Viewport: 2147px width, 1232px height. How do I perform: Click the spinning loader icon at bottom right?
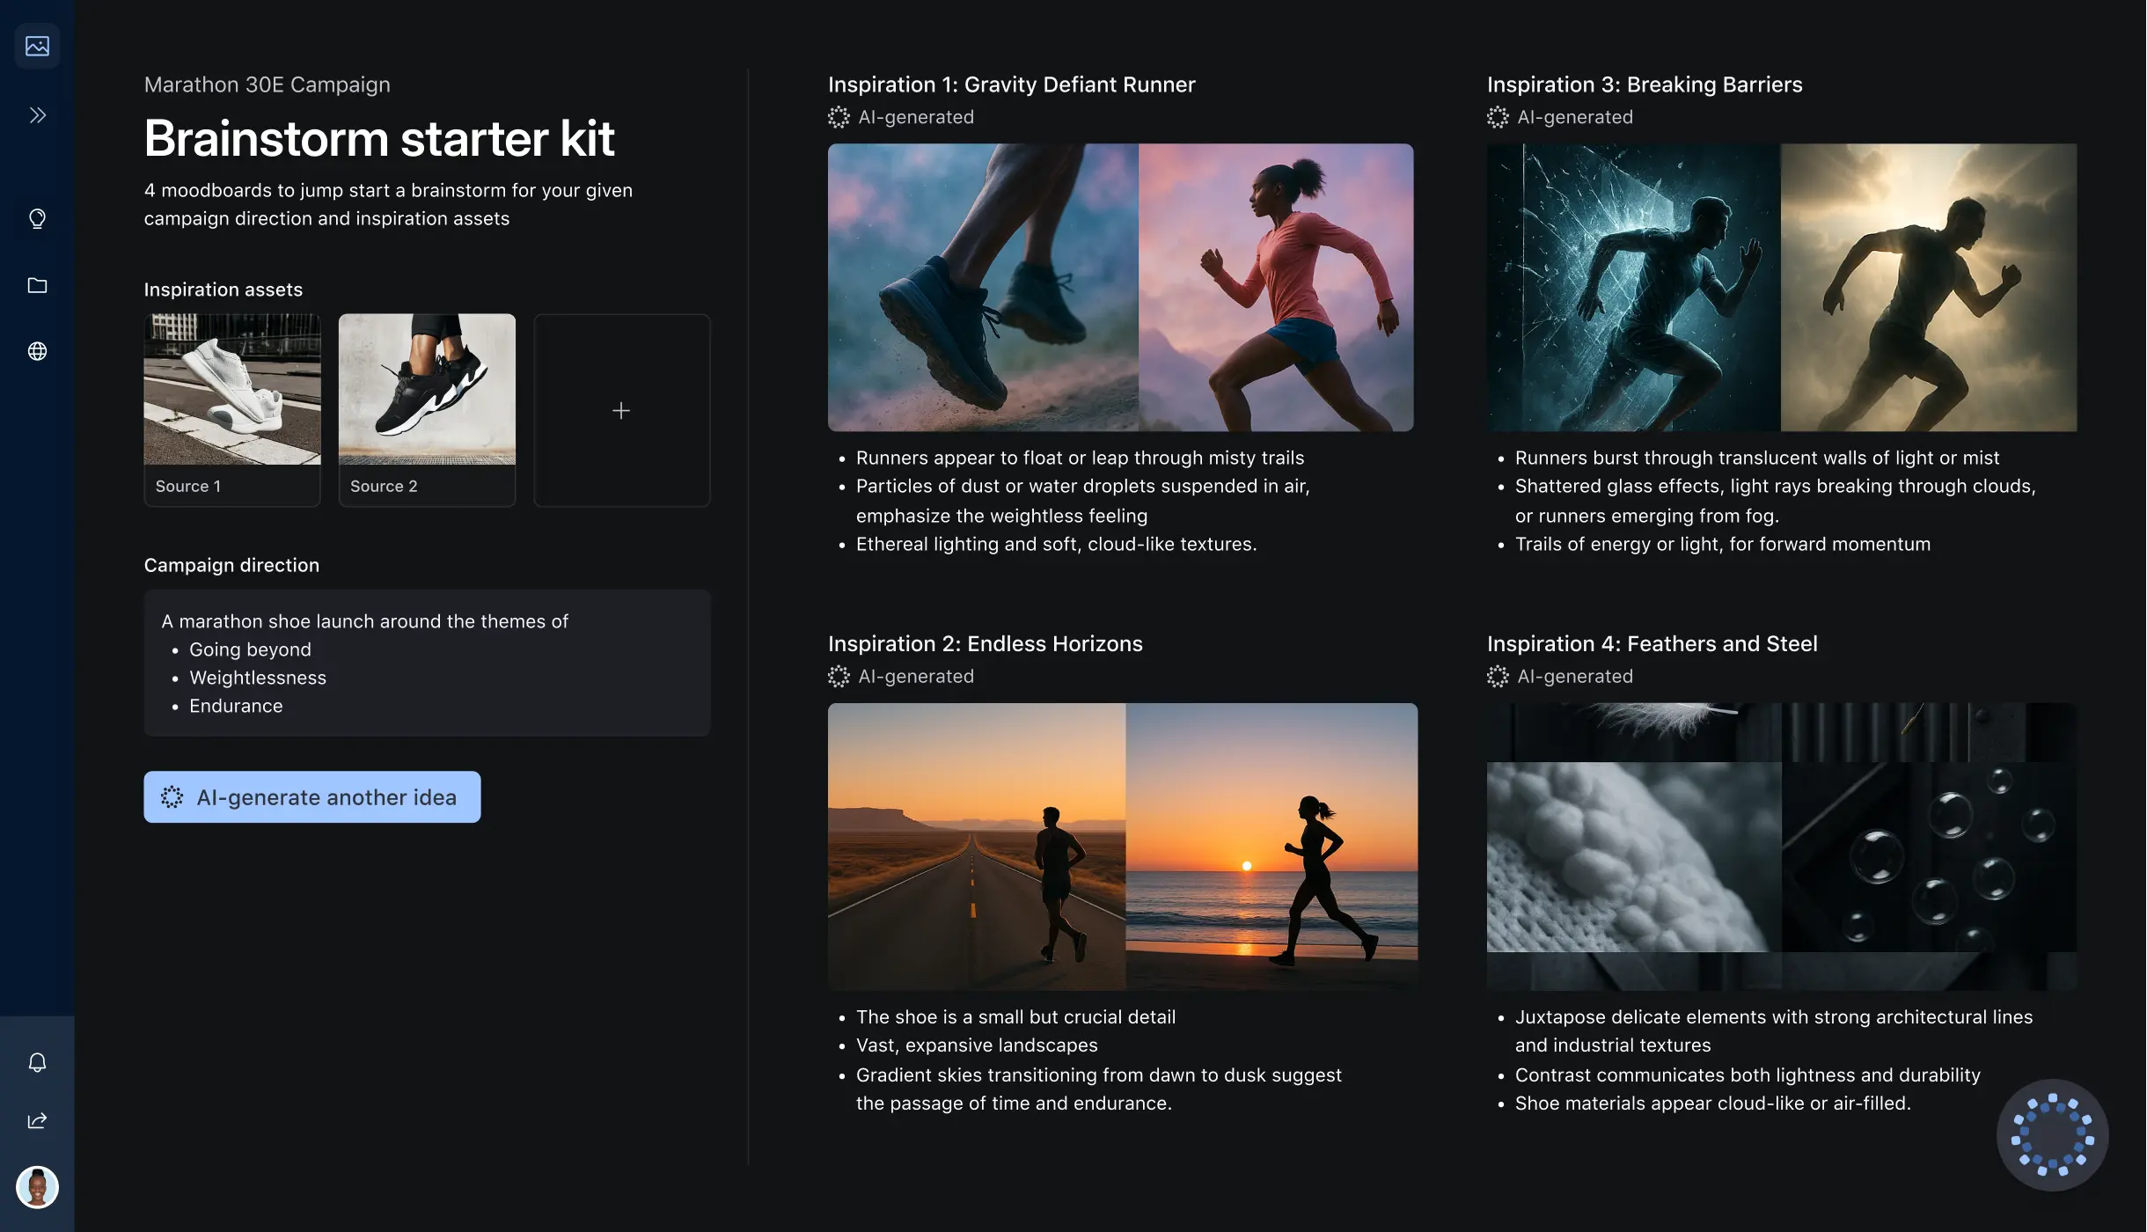[2053, 1134]
